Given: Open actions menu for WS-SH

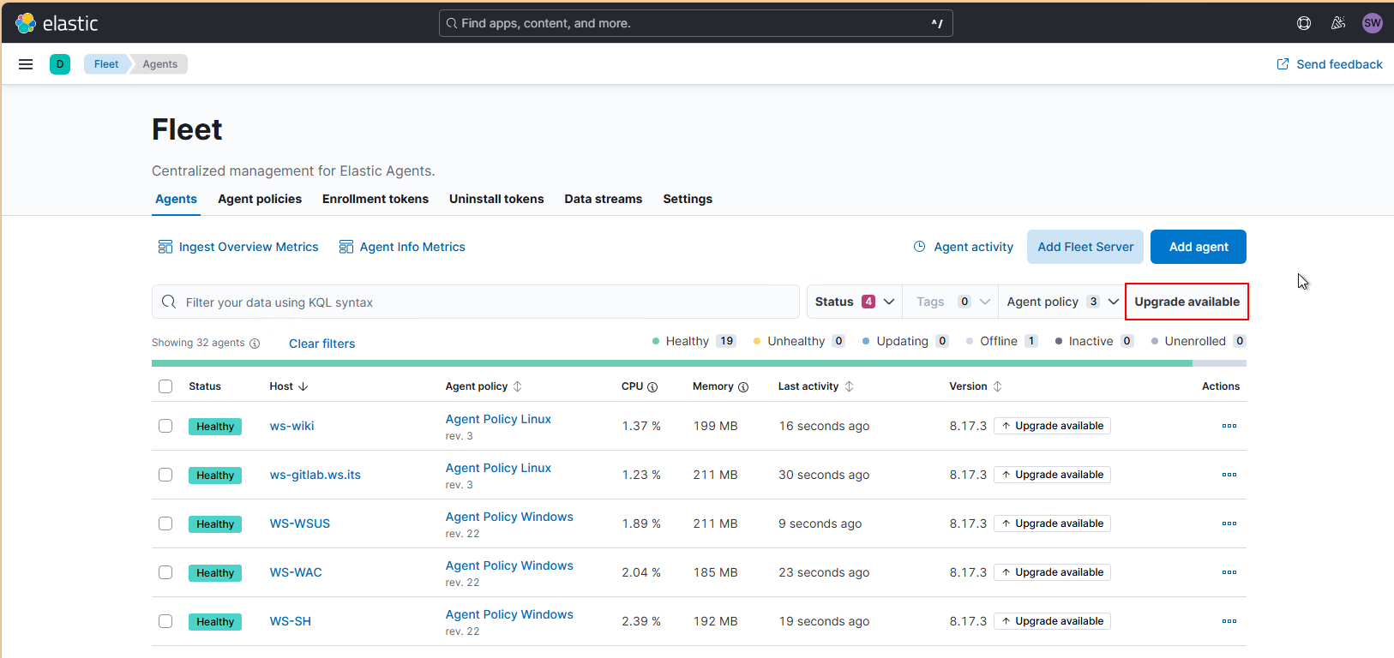Looking at the screenshot, I should (1229, 621).
